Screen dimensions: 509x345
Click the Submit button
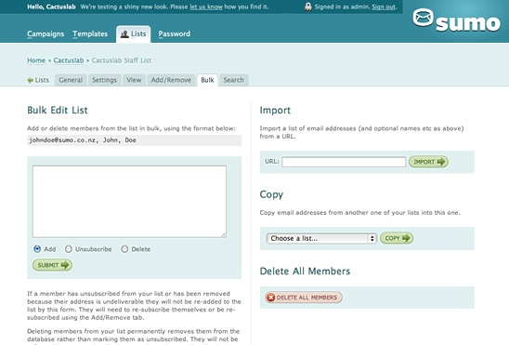(x=52, y=265)
